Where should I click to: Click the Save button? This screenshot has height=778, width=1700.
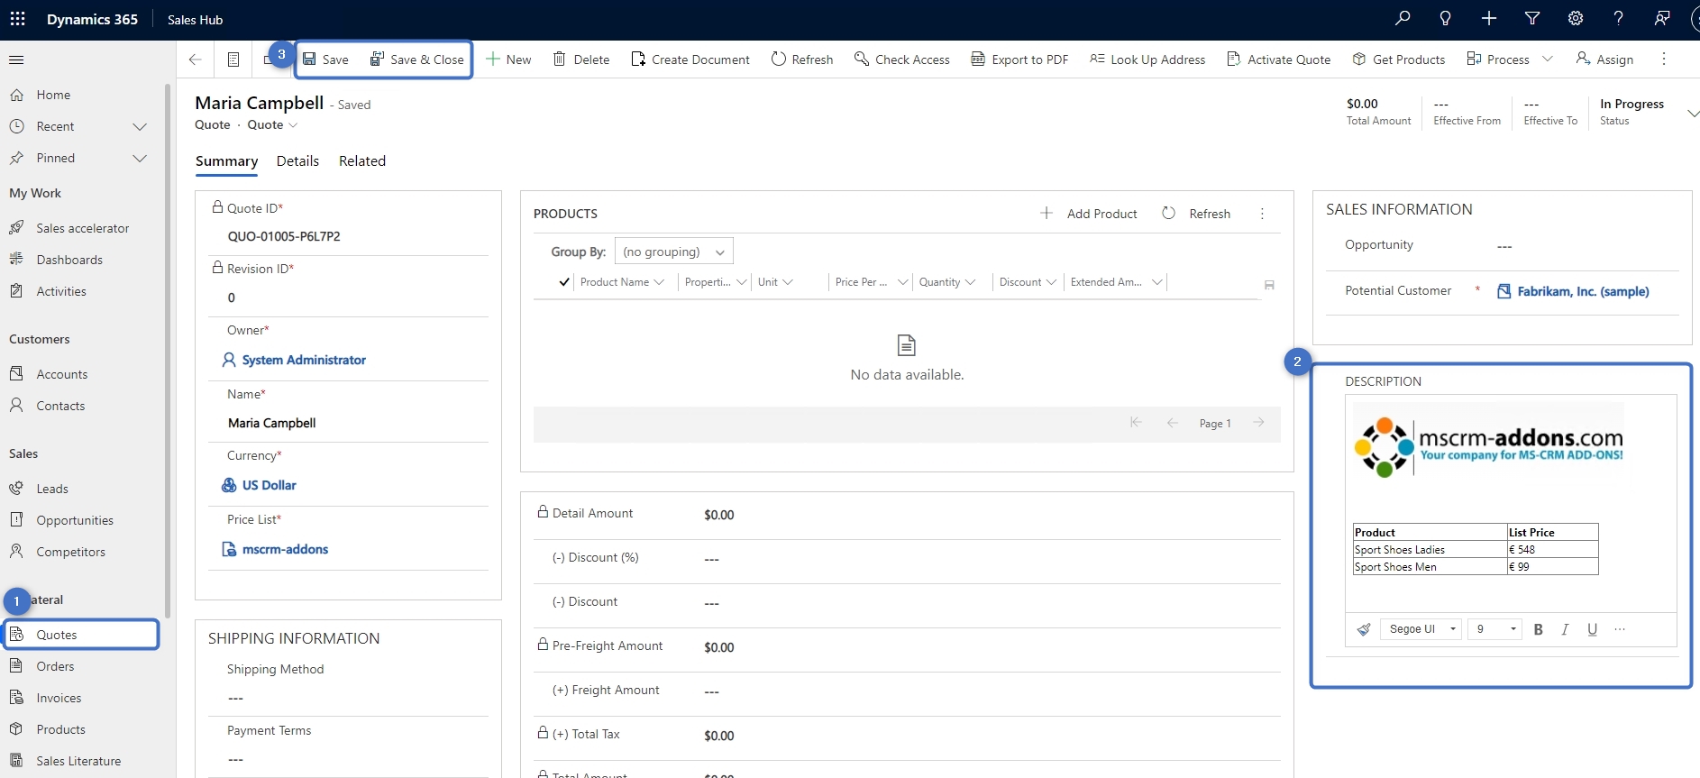(325, 59)
